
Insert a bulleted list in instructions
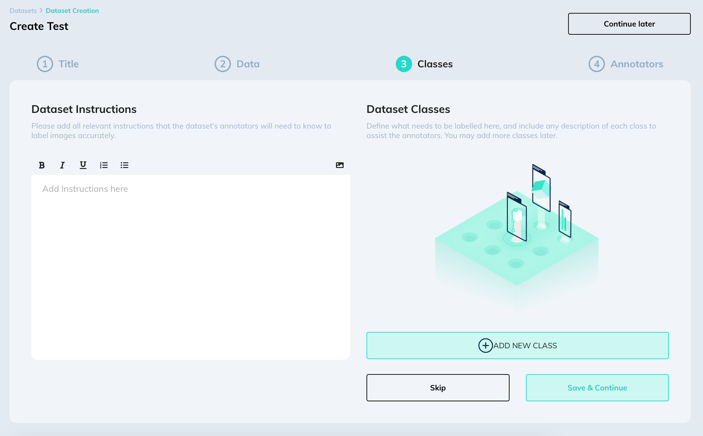(x=124, y=165)
